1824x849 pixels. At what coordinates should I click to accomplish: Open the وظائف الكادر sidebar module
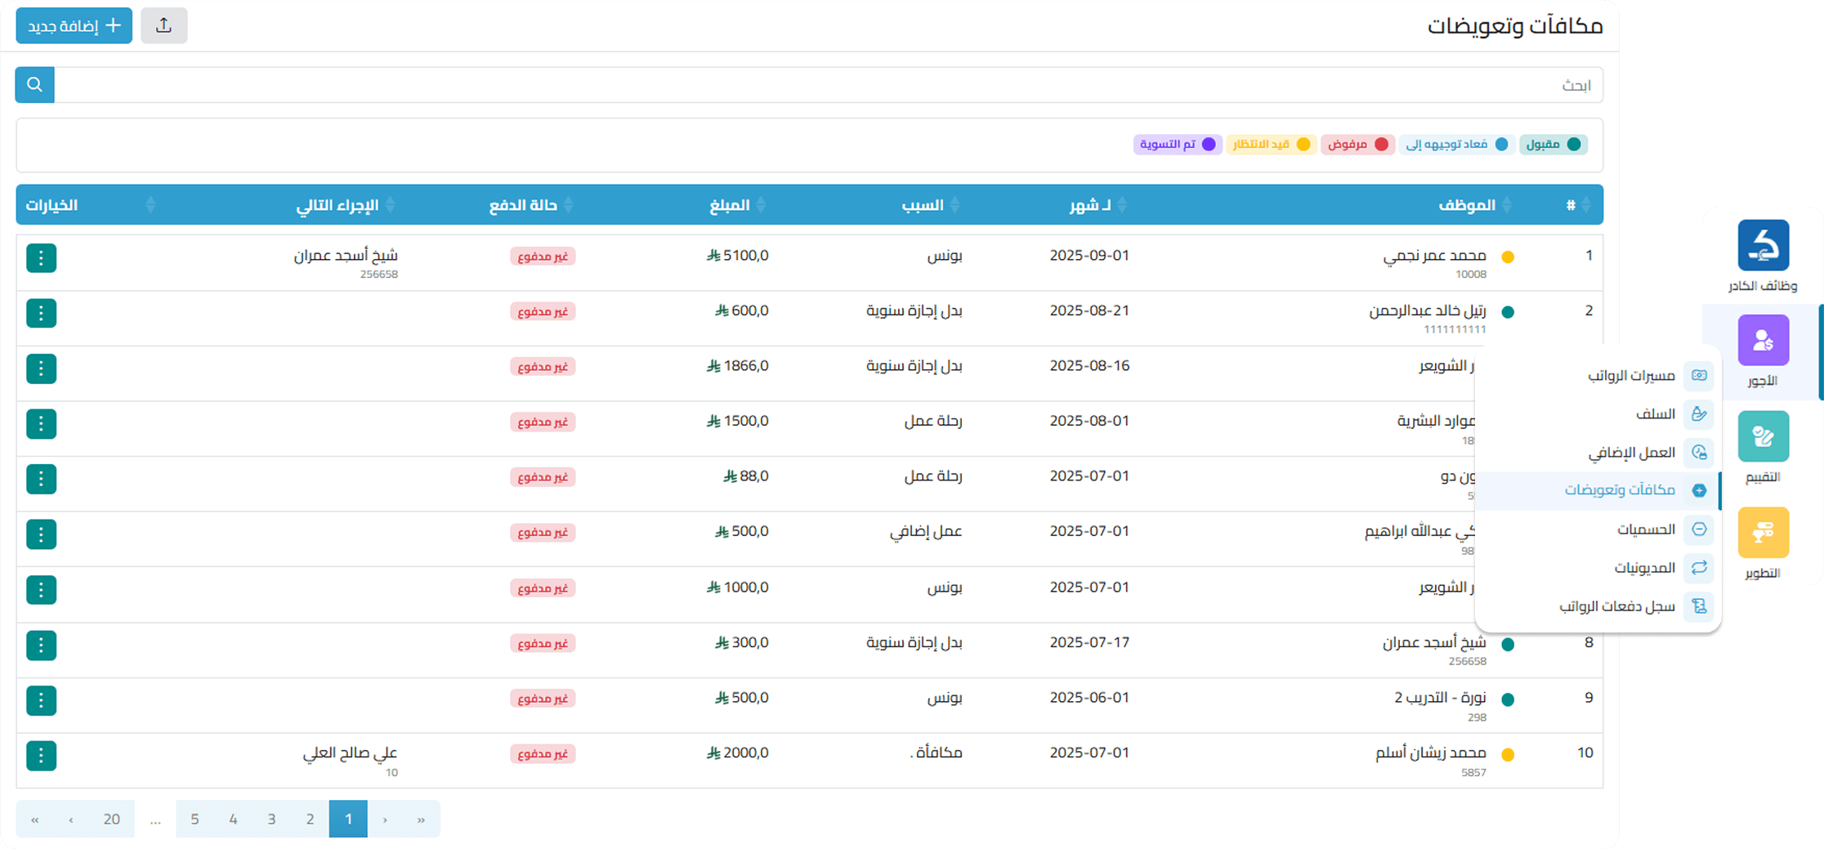(1763, 257)
